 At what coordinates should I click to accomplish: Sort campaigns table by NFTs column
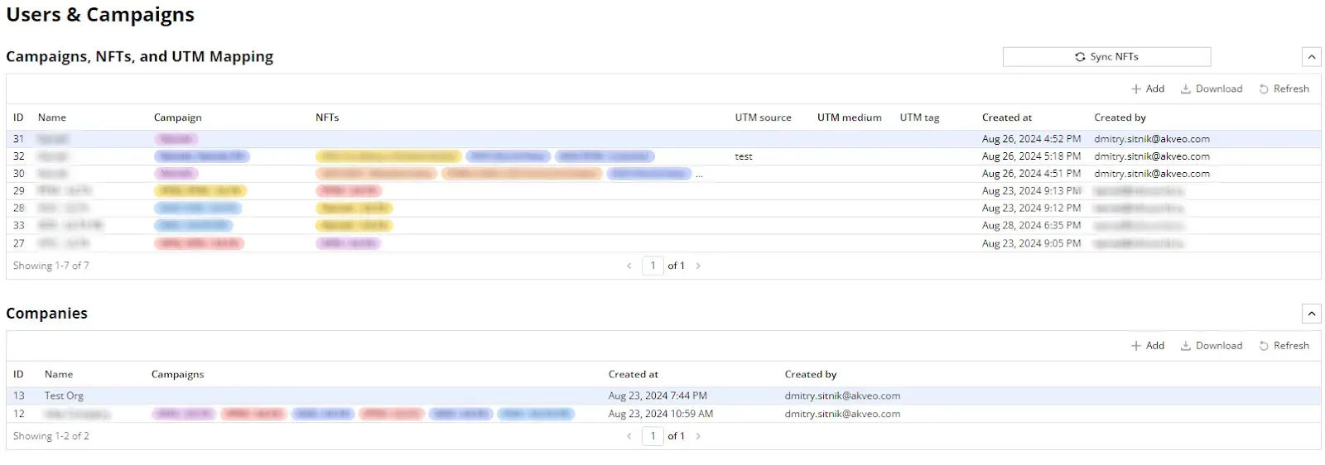point(327,117)
